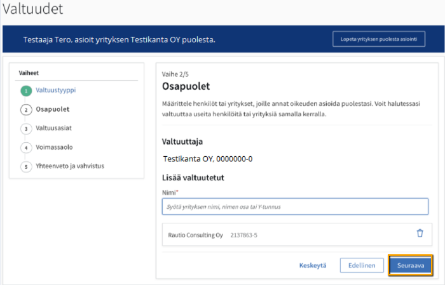Viewport: 445px width, 285px height.
Task: Click the step 3 number circle
Action: (x=26, y=129)
